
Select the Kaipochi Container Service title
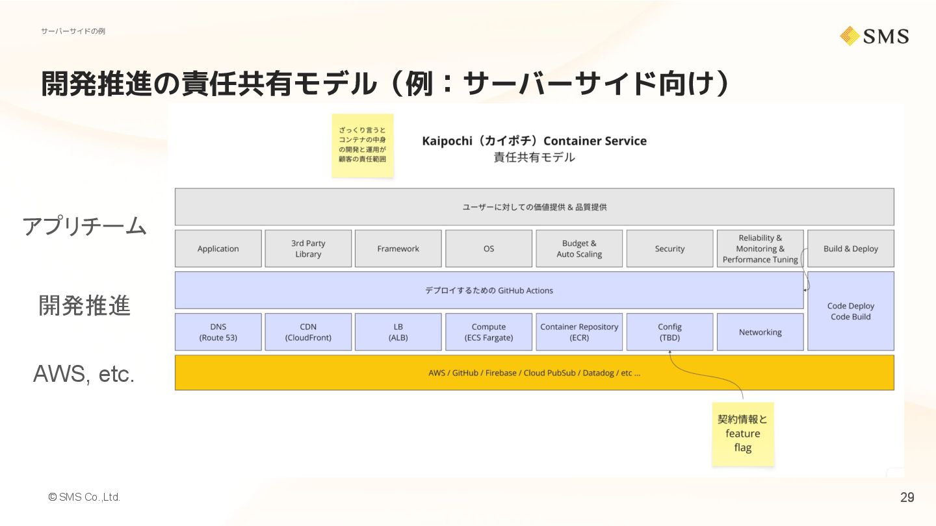tap(534, 141)
